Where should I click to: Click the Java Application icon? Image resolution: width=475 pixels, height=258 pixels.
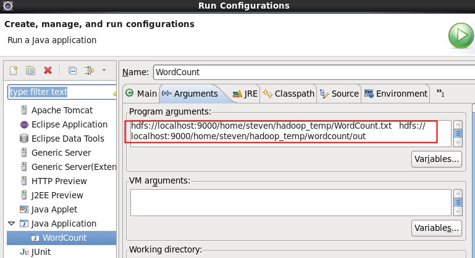(24, 224)
